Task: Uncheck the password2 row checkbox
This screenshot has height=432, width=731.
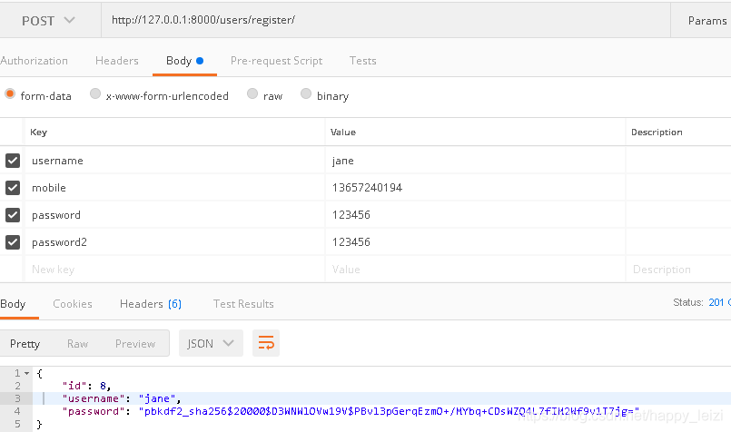Action: click(13, 242)
